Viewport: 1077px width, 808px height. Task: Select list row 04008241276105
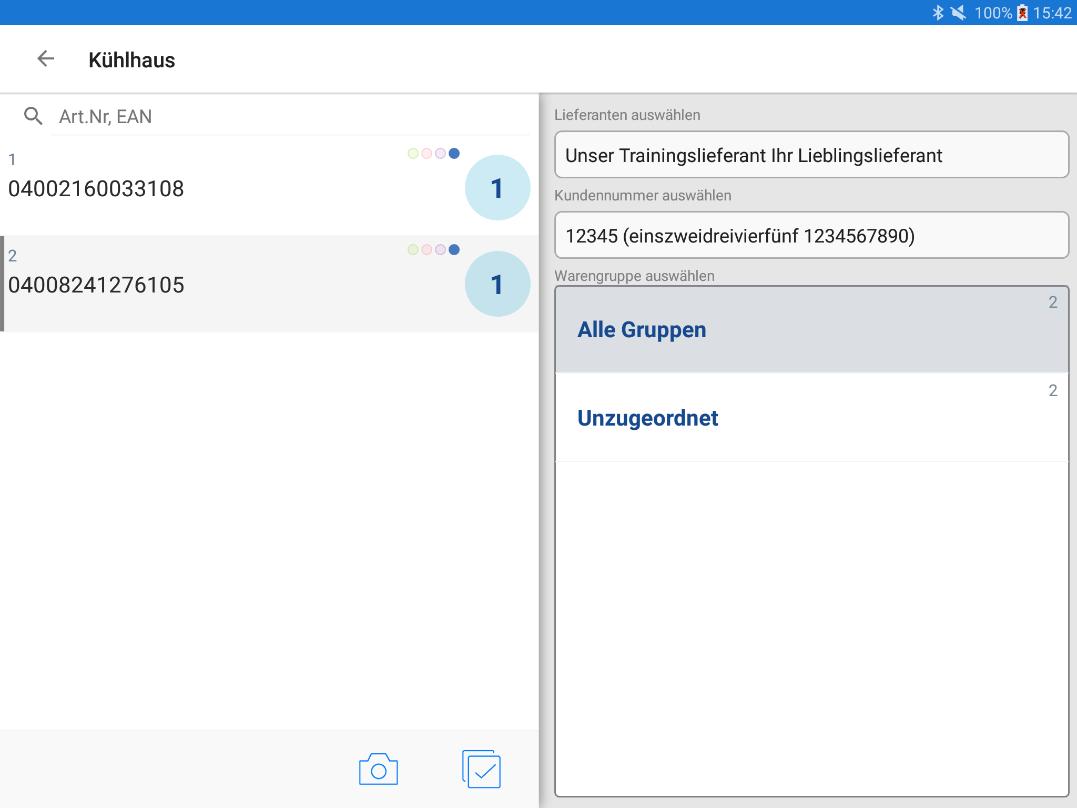[x=210, y=285]
